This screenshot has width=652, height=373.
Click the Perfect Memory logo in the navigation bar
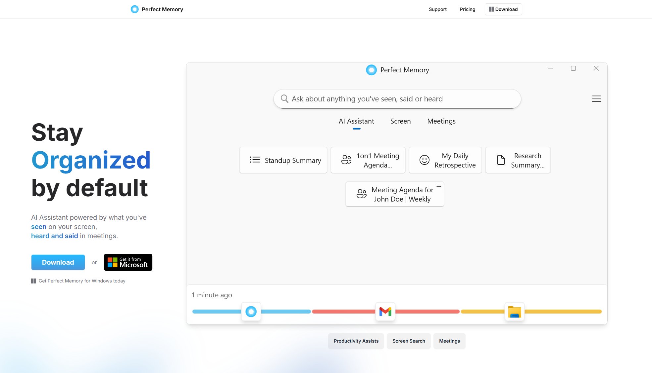coord(134,9)
